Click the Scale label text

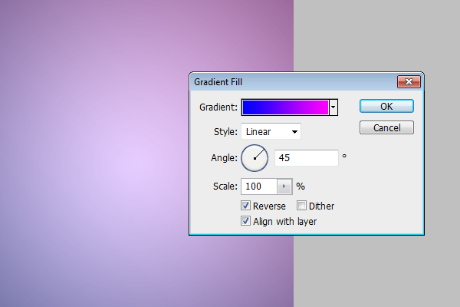pyautogui.click(x=225, y=187)
